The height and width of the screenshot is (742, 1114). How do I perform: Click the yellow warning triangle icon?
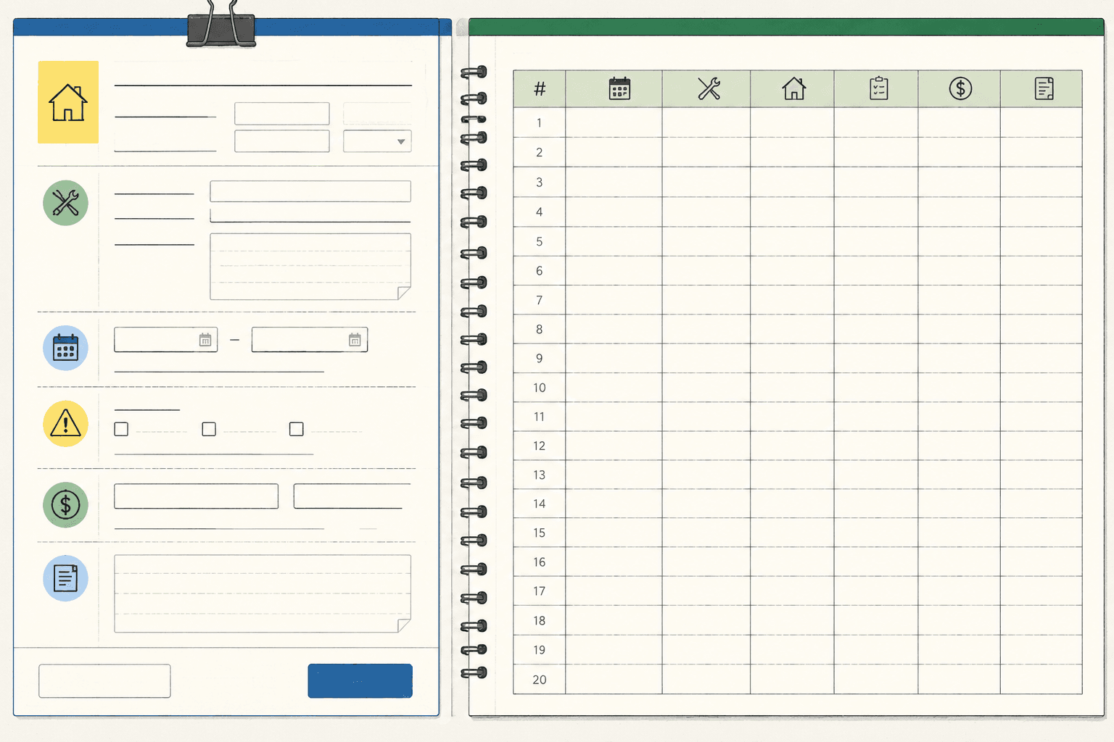point(65,423)
